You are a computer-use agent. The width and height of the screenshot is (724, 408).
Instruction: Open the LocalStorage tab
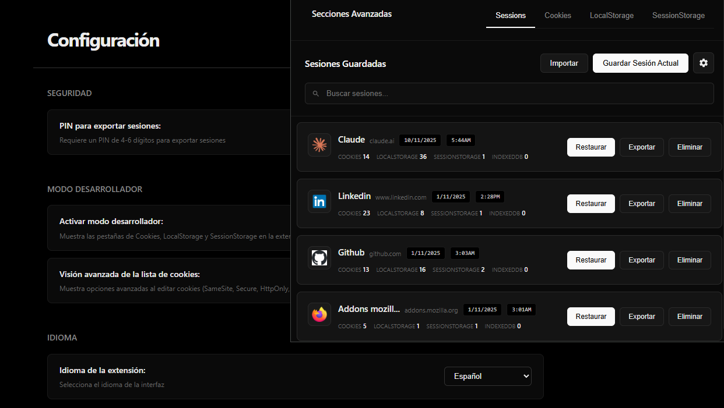(611, 16)
